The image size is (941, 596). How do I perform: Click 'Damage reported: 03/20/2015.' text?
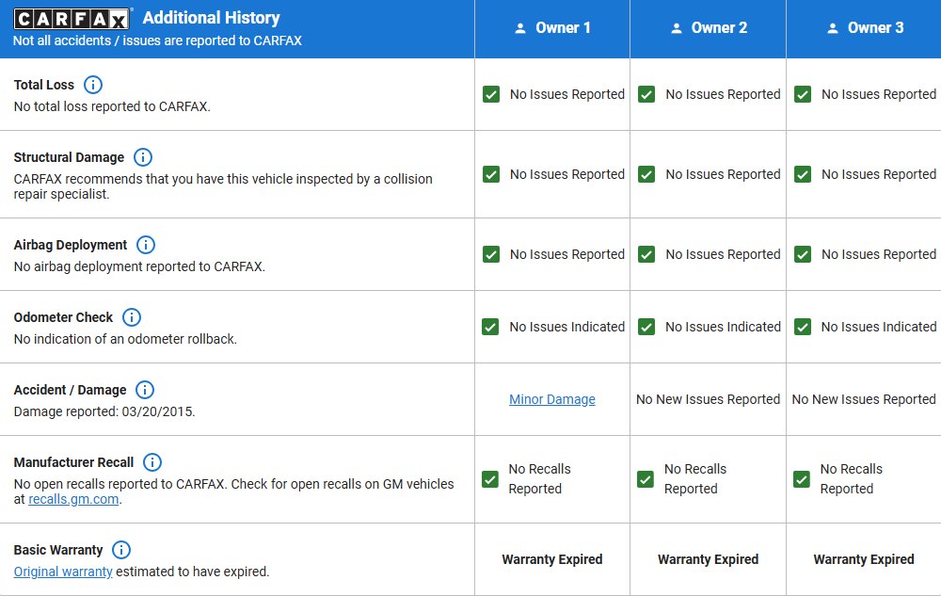click(104, 411)
